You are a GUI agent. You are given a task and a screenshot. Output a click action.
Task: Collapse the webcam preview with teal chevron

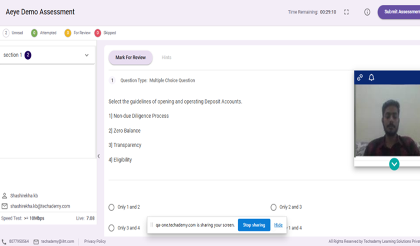point(394,164)
